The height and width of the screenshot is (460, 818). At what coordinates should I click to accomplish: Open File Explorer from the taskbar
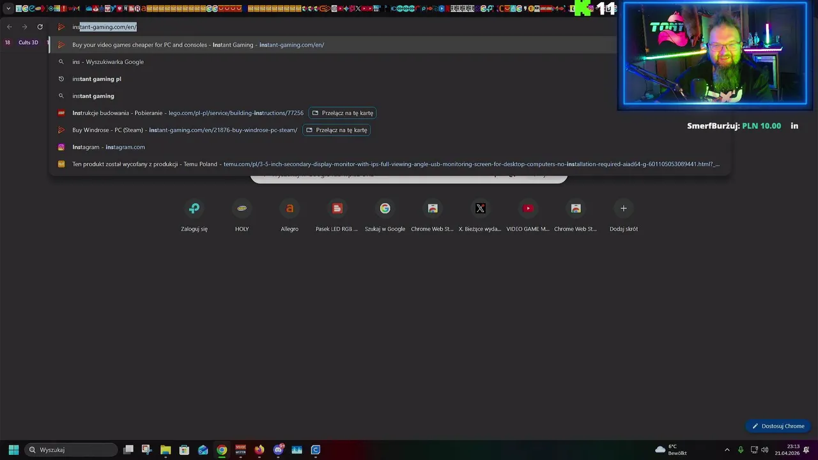(x=166, y=450)
